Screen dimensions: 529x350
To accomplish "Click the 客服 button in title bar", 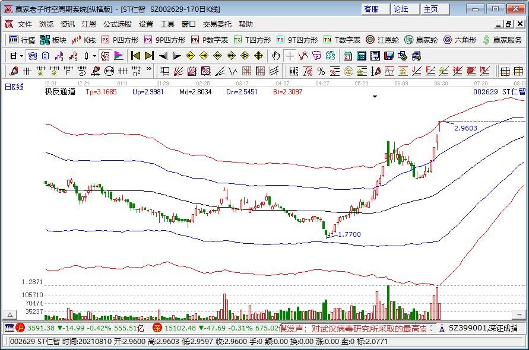I will (x=372, y=9).
